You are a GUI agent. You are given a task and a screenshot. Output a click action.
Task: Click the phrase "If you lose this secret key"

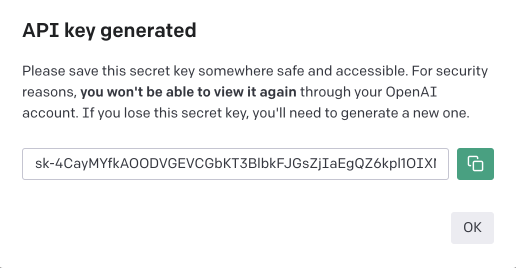[x=164, y=113]
